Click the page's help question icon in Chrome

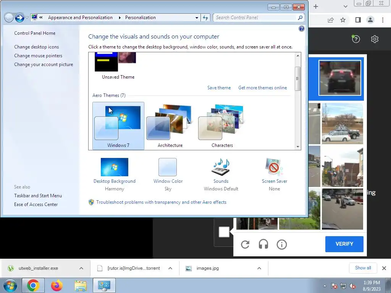tap(356, 39)
